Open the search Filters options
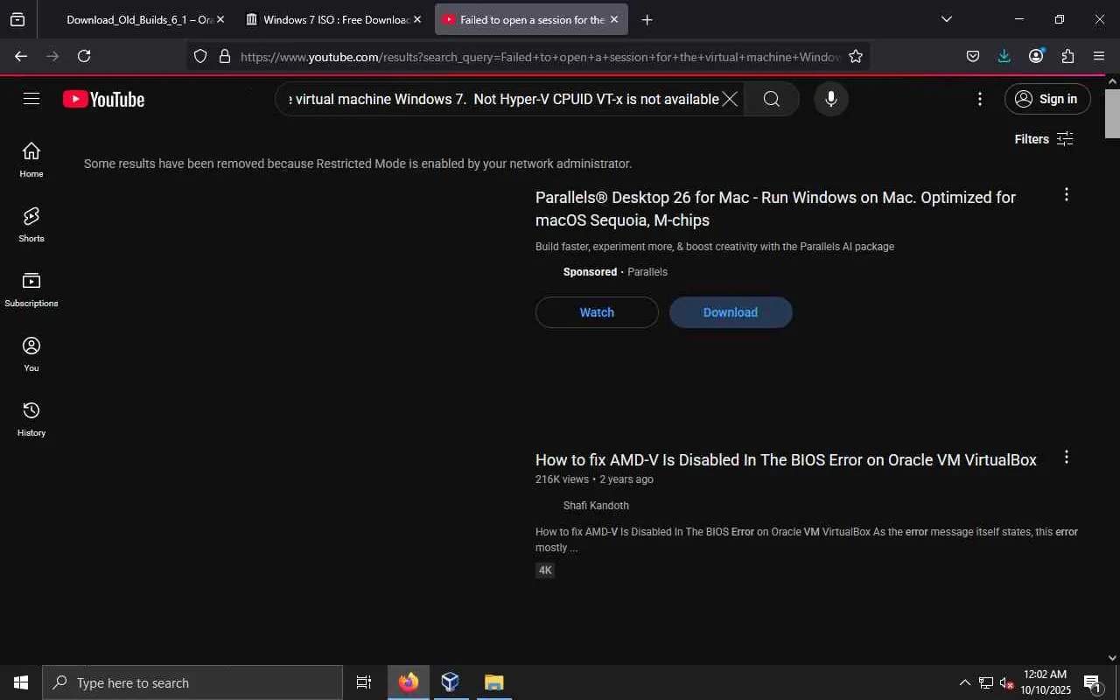The width and height of the screenshot is (1120, 700). coord(1044,139)
